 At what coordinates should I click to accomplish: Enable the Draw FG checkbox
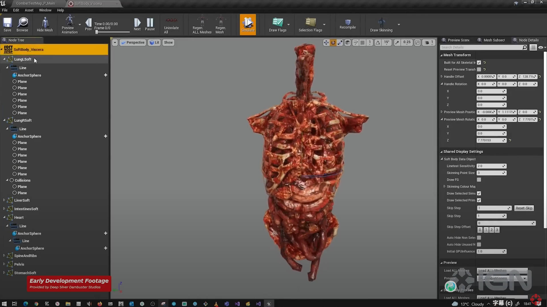[479, 180]
